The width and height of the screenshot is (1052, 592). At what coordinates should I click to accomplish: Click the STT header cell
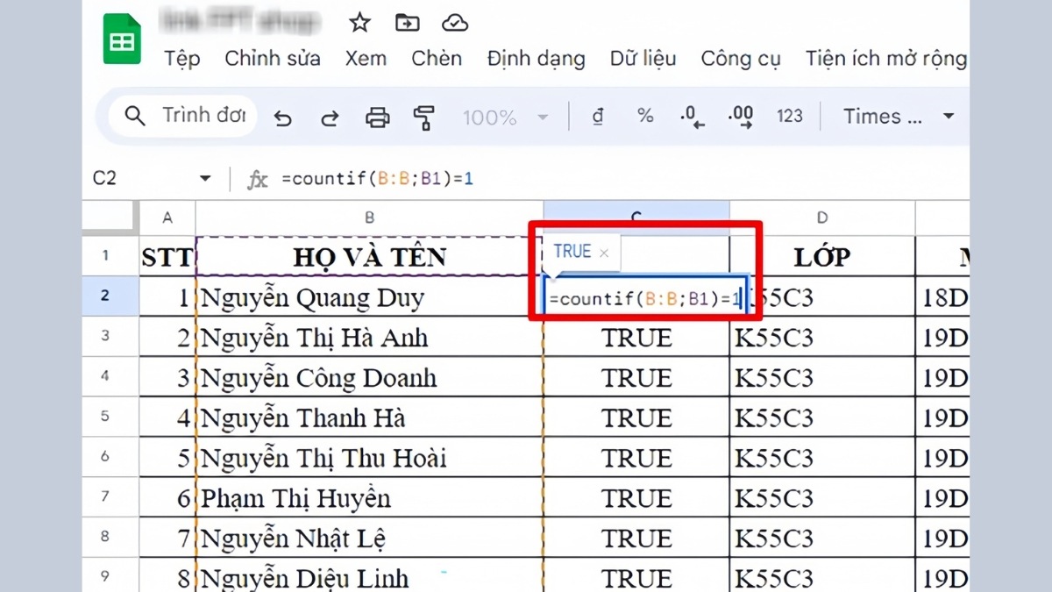pos(167,256)
